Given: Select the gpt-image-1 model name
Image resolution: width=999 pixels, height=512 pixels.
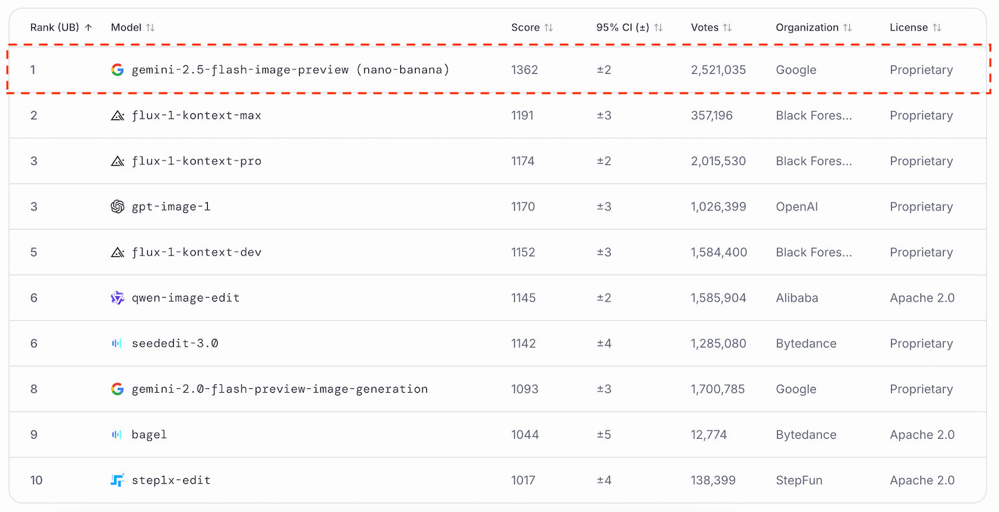Looking at the screenshot, I should pos(171,206).
